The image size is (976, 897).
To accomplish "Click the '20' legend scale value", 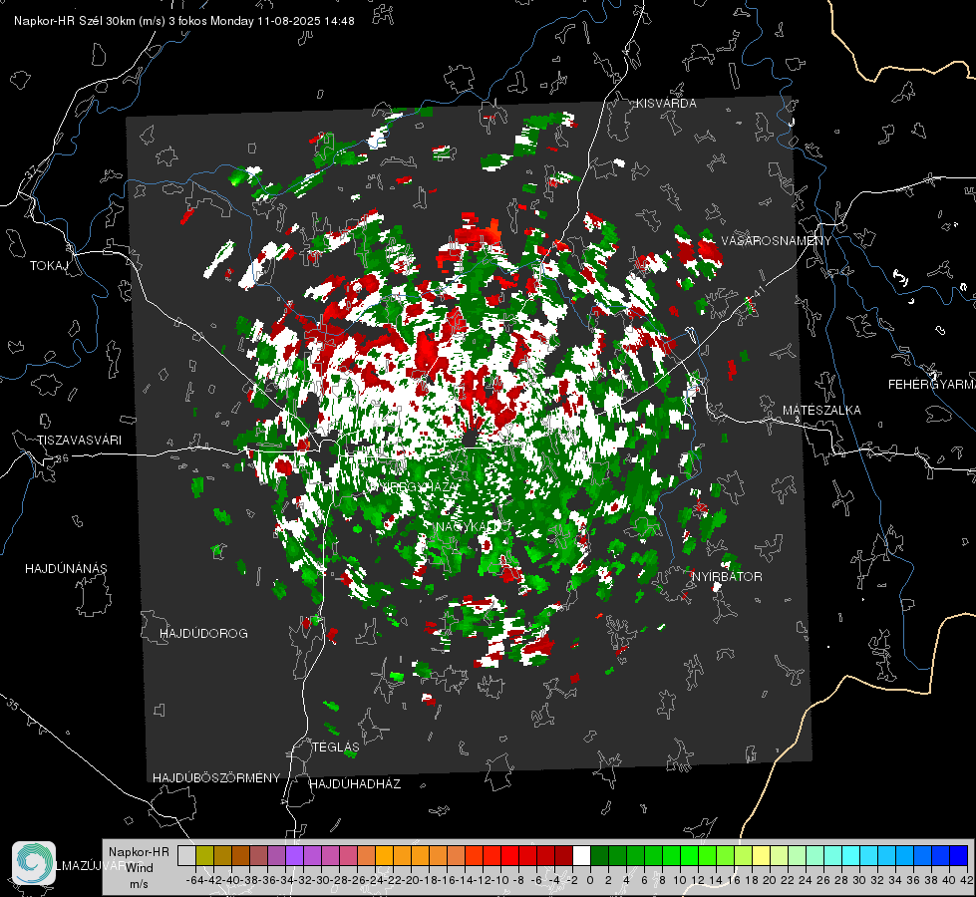I will click(770, 880).
